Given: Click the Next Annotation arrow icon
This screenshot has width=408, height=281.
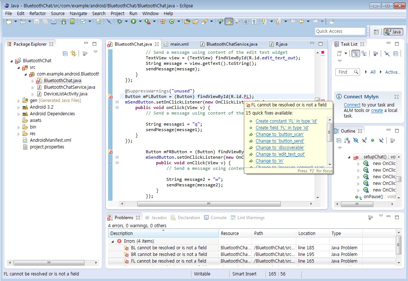Looking at the screenshot, I should 264,22.
